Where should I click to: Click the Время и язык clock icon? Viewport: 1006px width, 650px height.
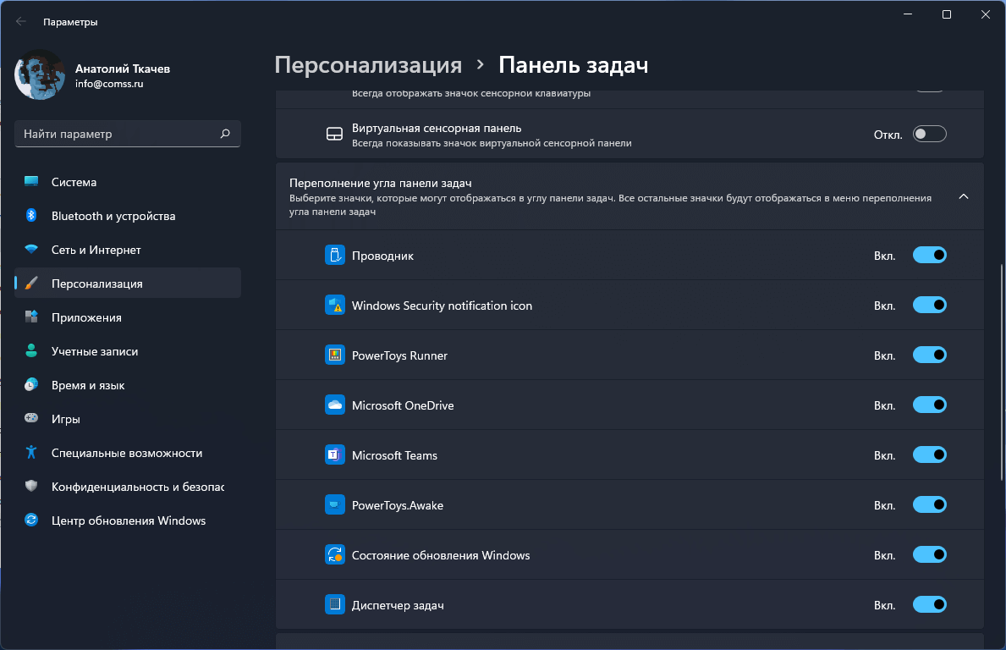pos(30,384)
